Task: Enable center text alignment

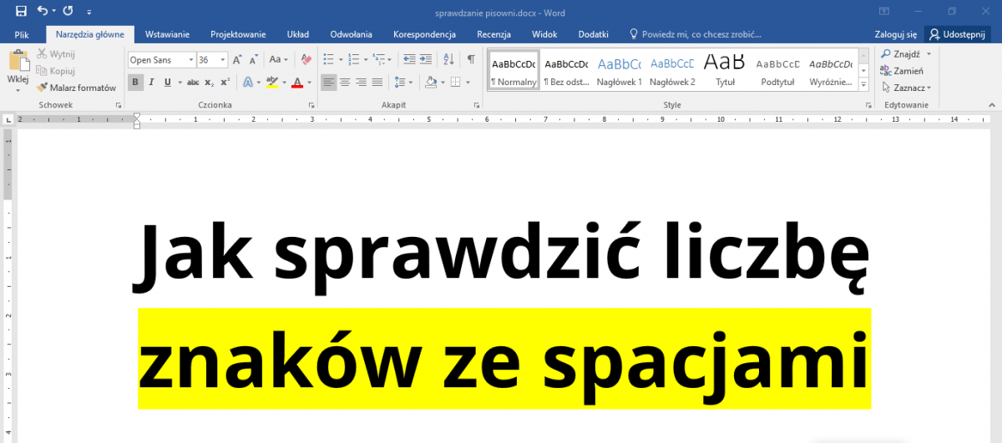Action: click(x=346, y=82)
